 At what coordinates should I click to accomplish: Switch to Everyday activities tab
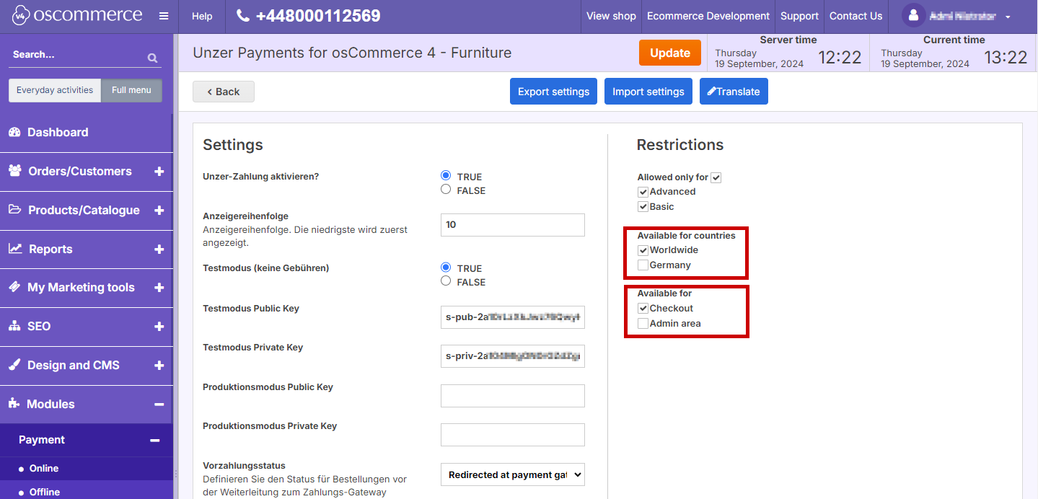(55, 90)
